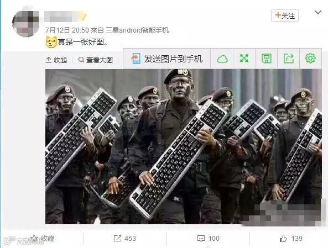Click 发送图片到手机 text button

click(x=173, y=59)
